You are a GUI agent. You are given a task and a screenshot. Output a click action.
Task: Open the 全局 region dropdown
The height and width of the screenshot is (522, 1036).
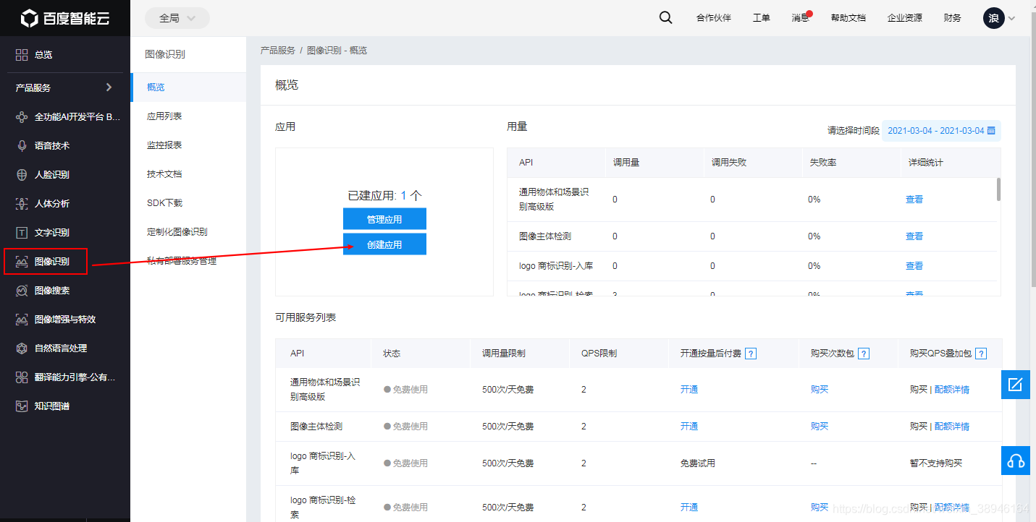pos(177,18)
